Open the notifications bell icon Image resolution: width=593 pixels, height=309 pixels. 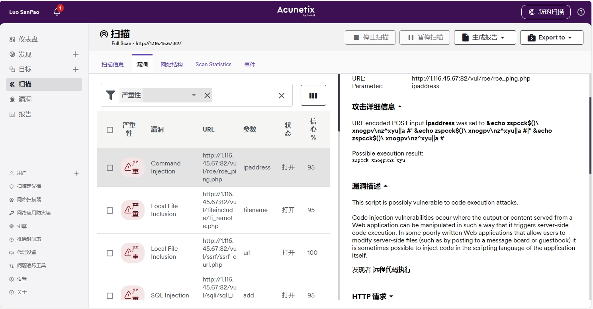tap(57, 12)
